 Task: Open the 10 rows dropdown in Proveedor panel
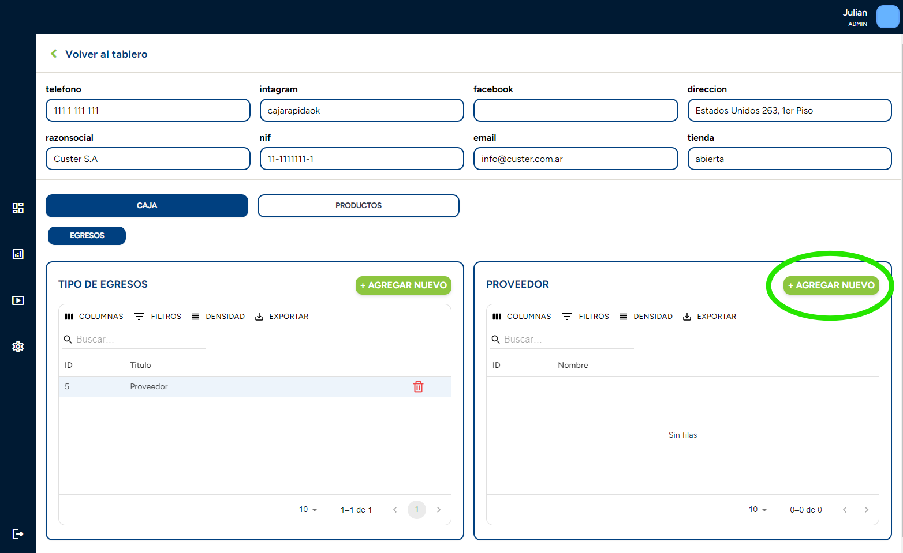(758, 509)
